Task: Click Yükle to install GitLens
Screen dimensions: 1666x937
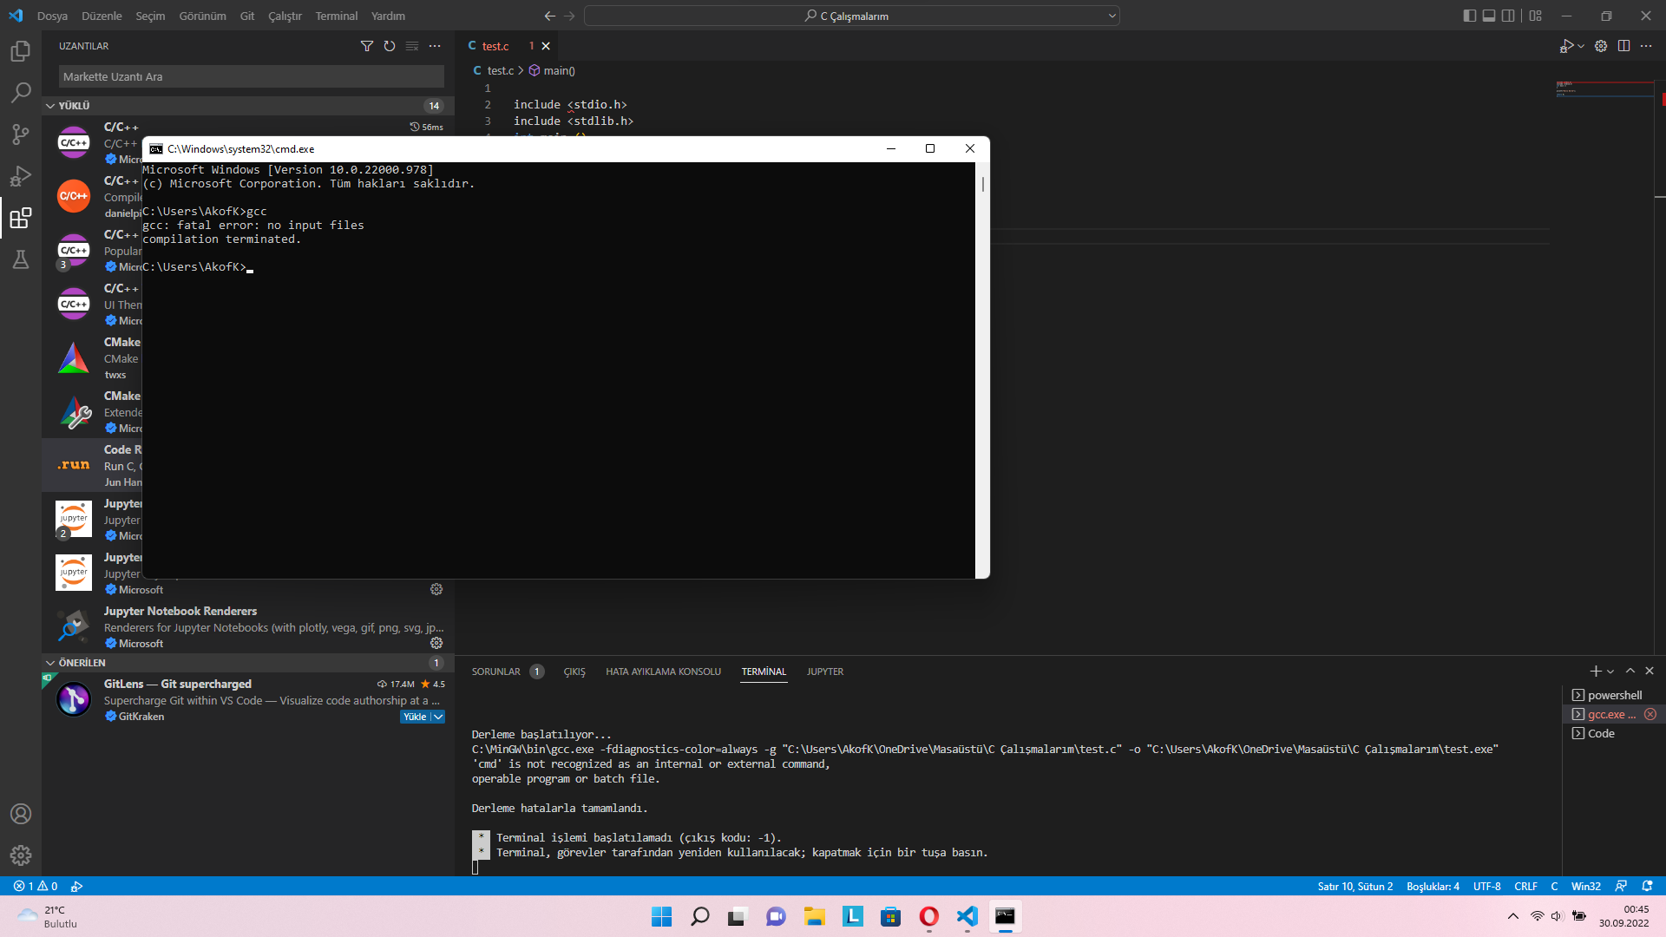Action: point(415,717)
